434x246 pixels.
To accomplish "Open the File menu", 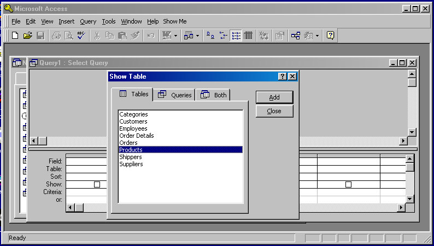I will tap(16, 21).
